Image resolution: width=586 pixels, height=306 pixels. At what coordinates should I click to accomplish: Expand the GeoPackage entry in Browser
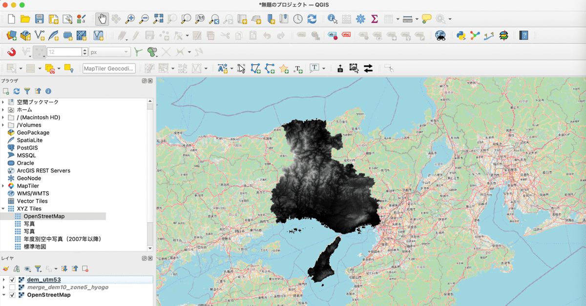pyautogui.click(x=4, y=133)
